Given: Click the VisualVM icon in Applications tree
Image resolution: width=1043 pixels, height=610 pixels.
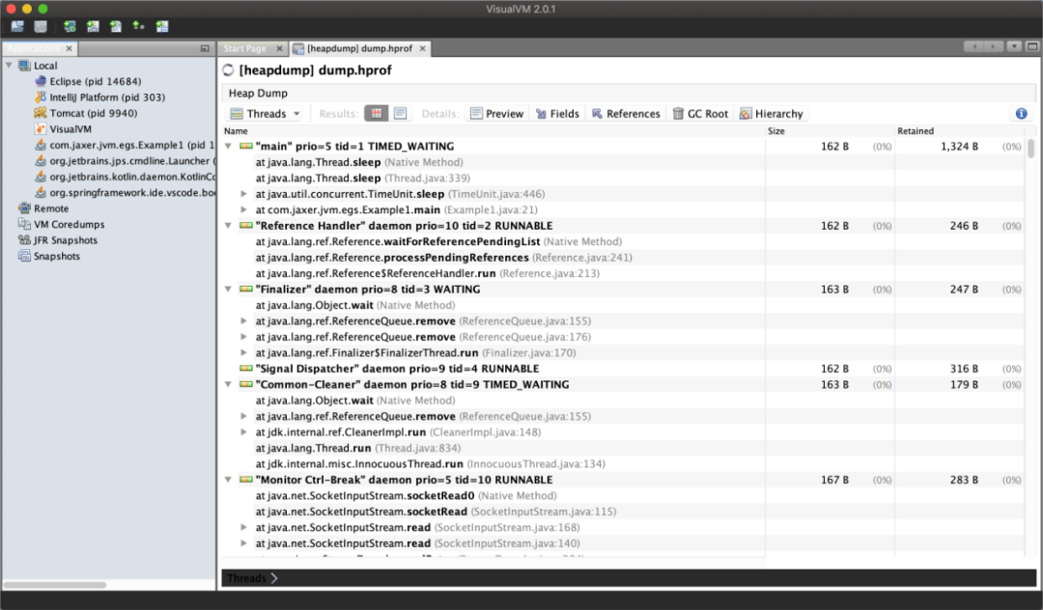Looking at the screenshot, I should 41,129.
